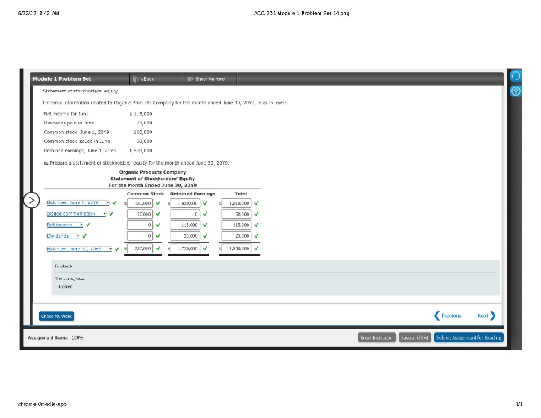Open the question mark help icon
The image size is (541, 418).
pyautogui.click(x=516, y=92)
